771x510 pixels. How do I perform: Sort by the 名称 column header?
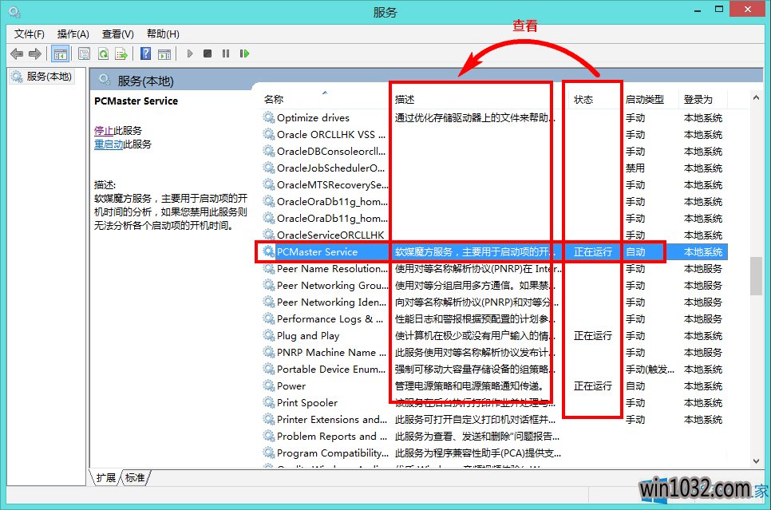(x=274, y=100)
